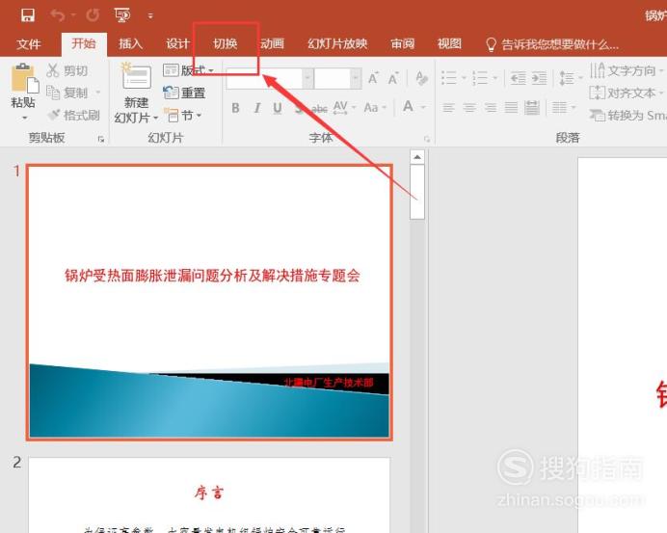Distribute text with the distributed alignment icon

(x=532, y=108)
